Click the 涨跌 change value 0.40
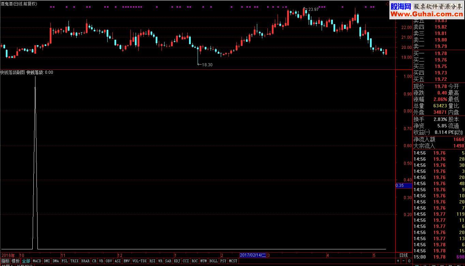Screen dimensions: 465x266 pos(442,93)
